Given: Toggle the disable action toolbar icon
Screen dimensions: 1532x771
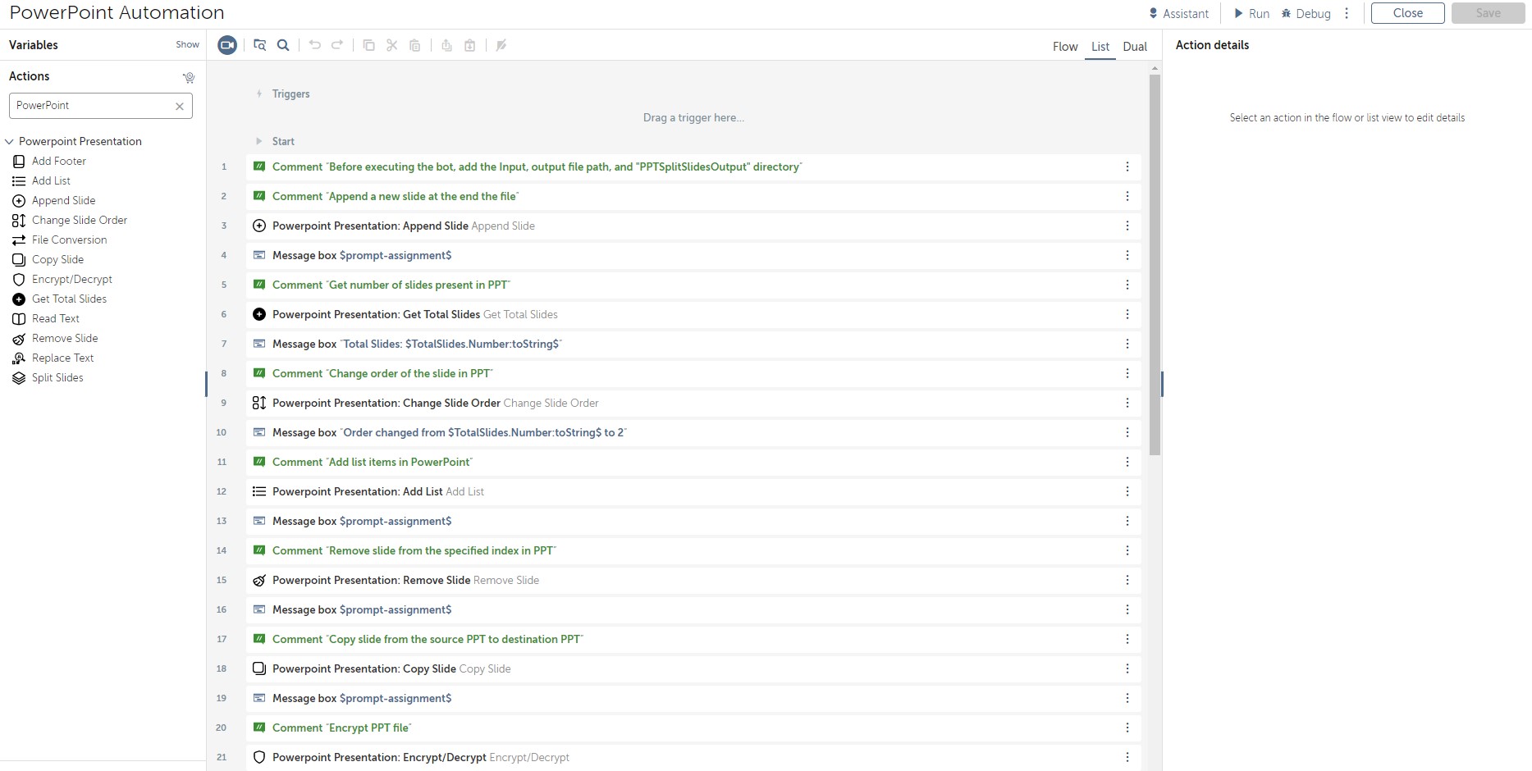Looking at the screenshot, I should coord(501,45).
